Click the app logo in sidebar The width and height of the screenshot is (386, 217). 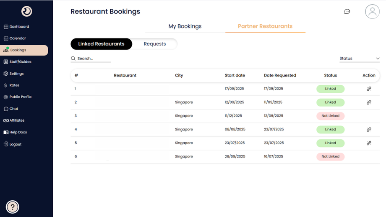tap(26, 11)
